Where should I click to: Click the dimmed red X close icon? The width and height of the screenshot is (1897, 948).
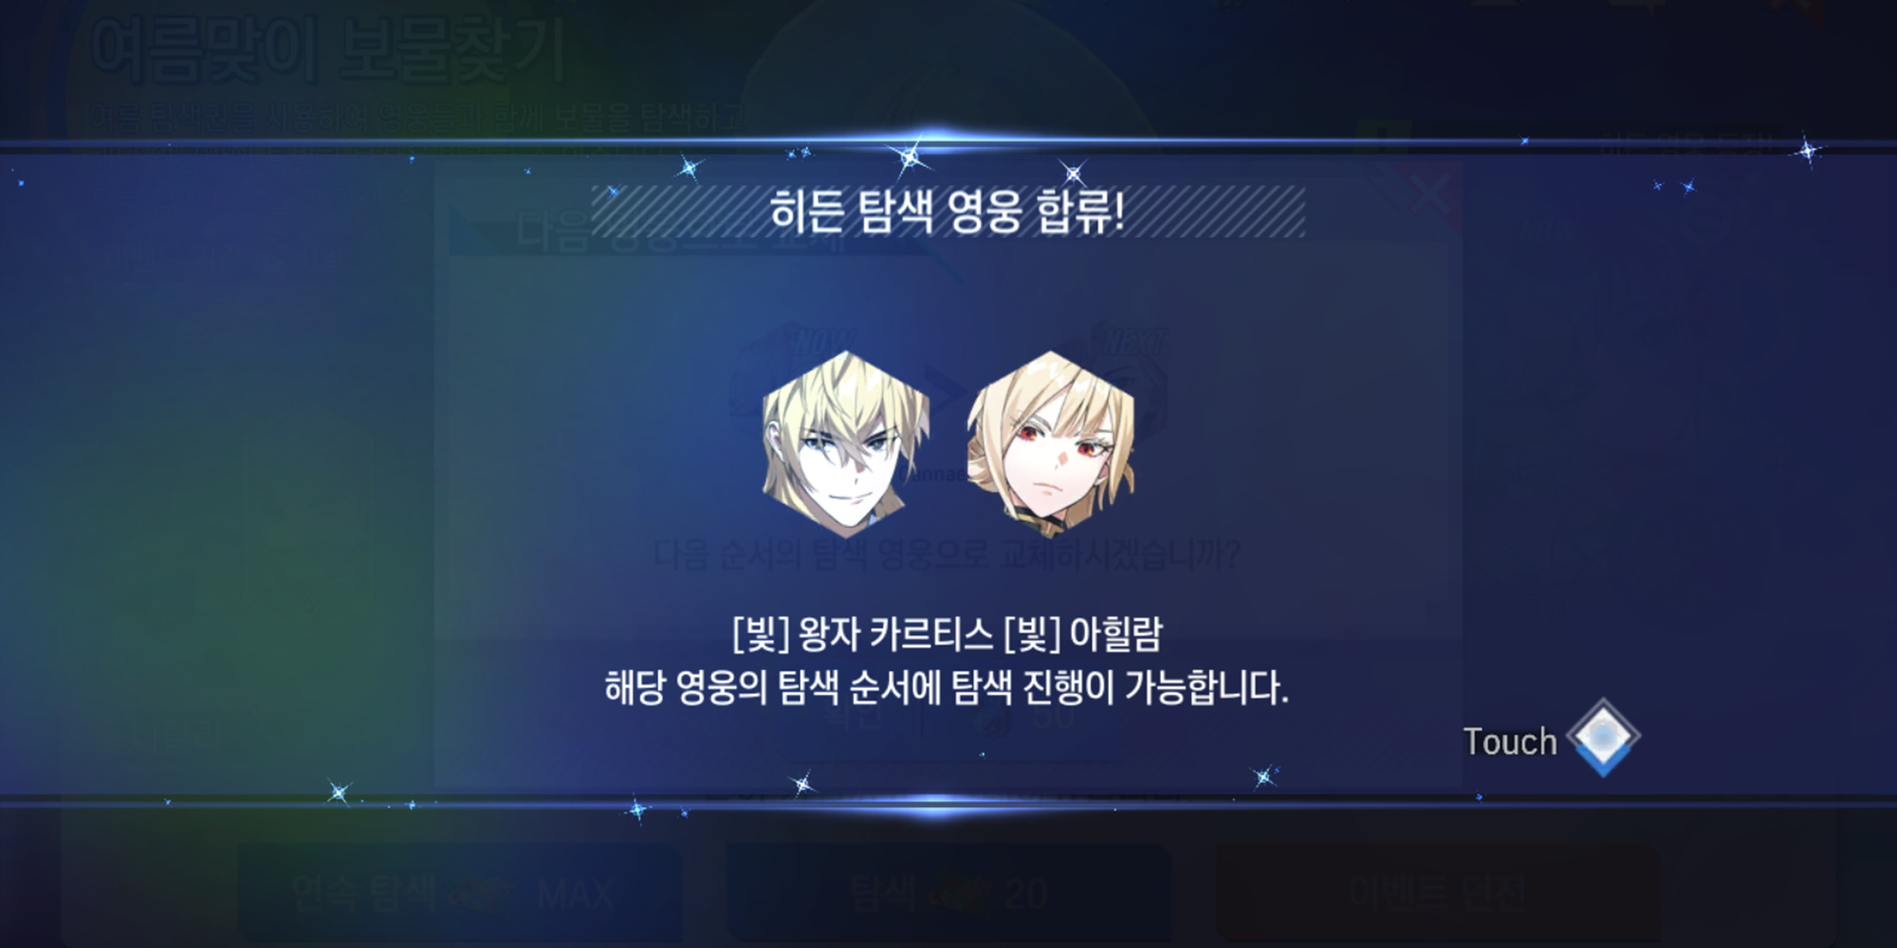pyautogui.click(x=1429, y=195)
